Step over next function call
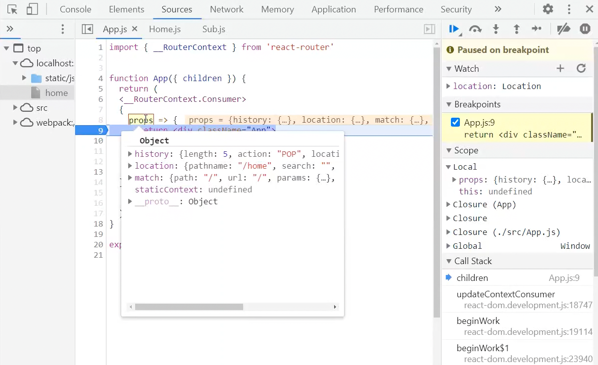This screenshot has height=365, width=598. click(x=475, y=29)
